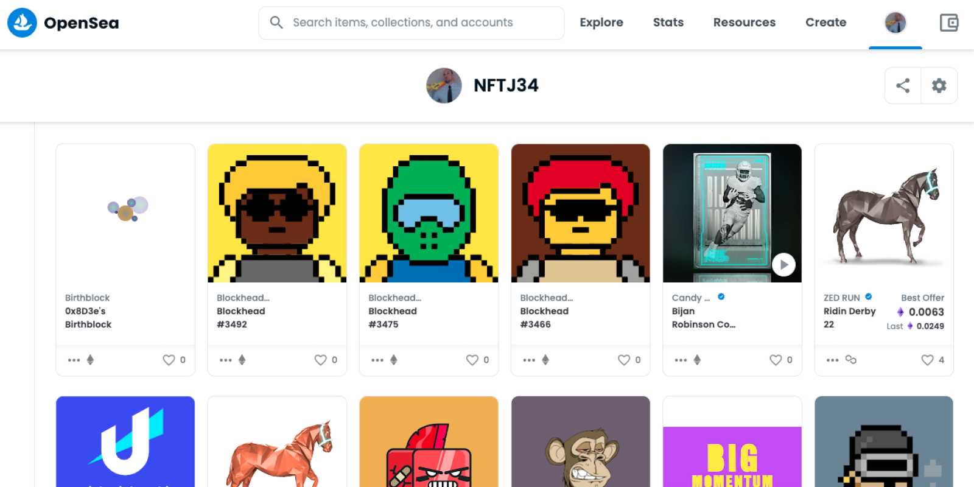
Task: Click the share profile icon
Action: point(903,86)
